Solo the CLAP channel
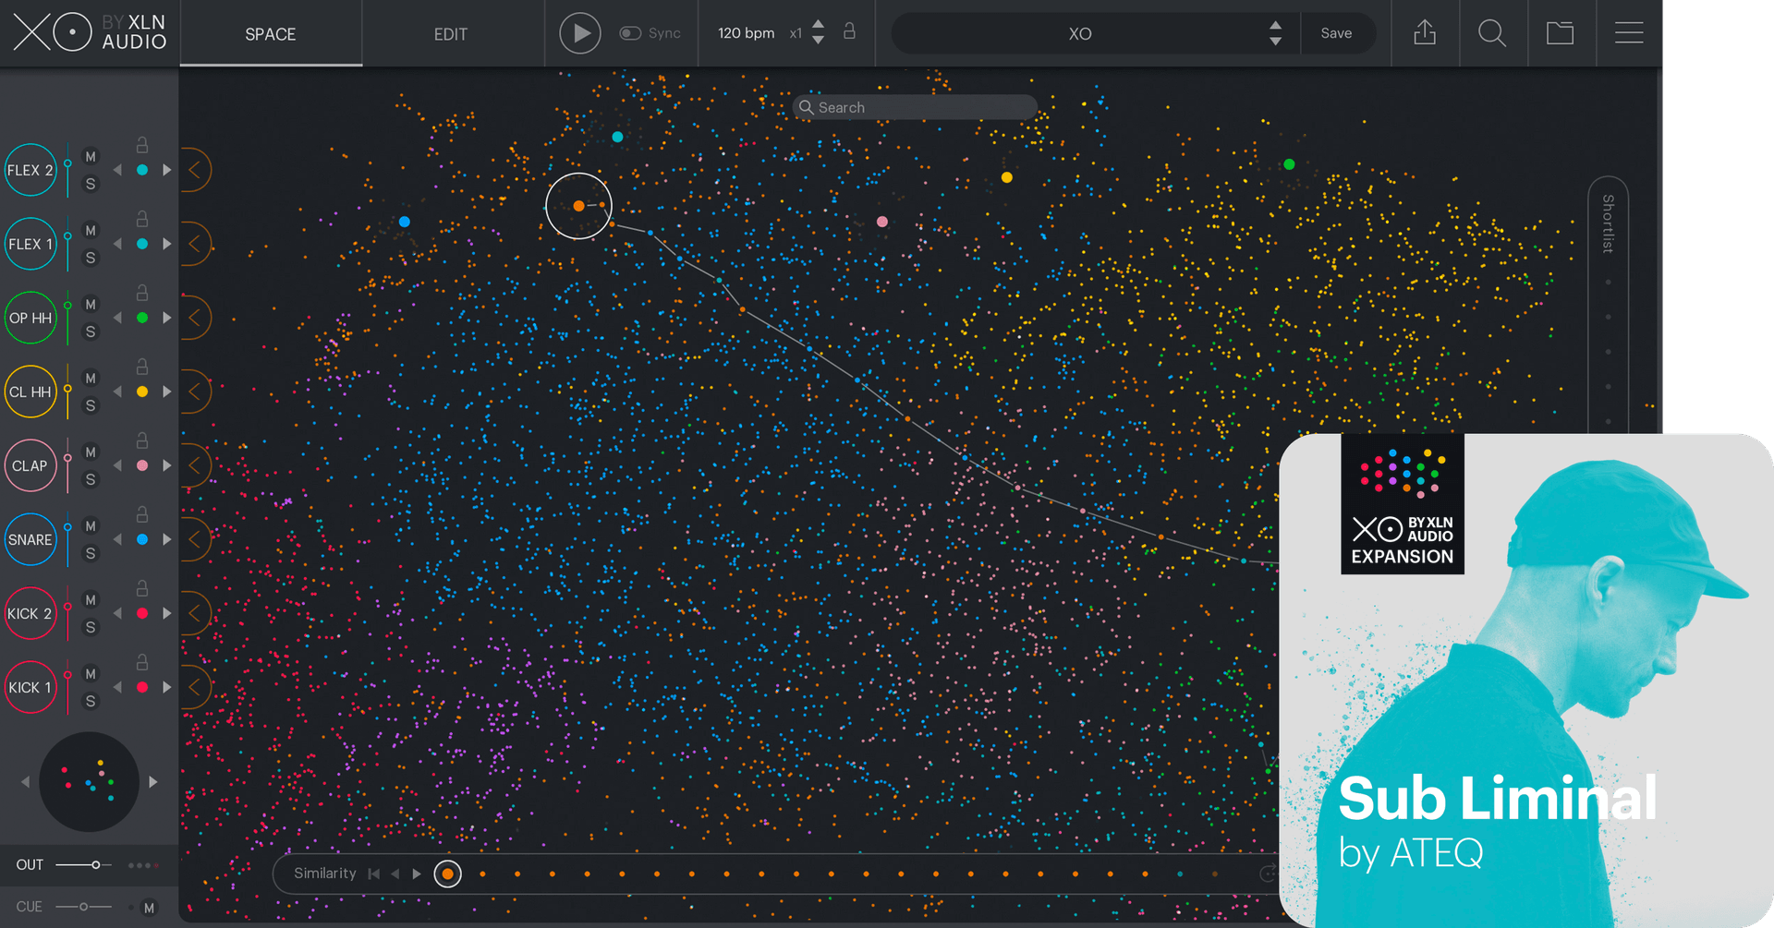 (91, 479)
